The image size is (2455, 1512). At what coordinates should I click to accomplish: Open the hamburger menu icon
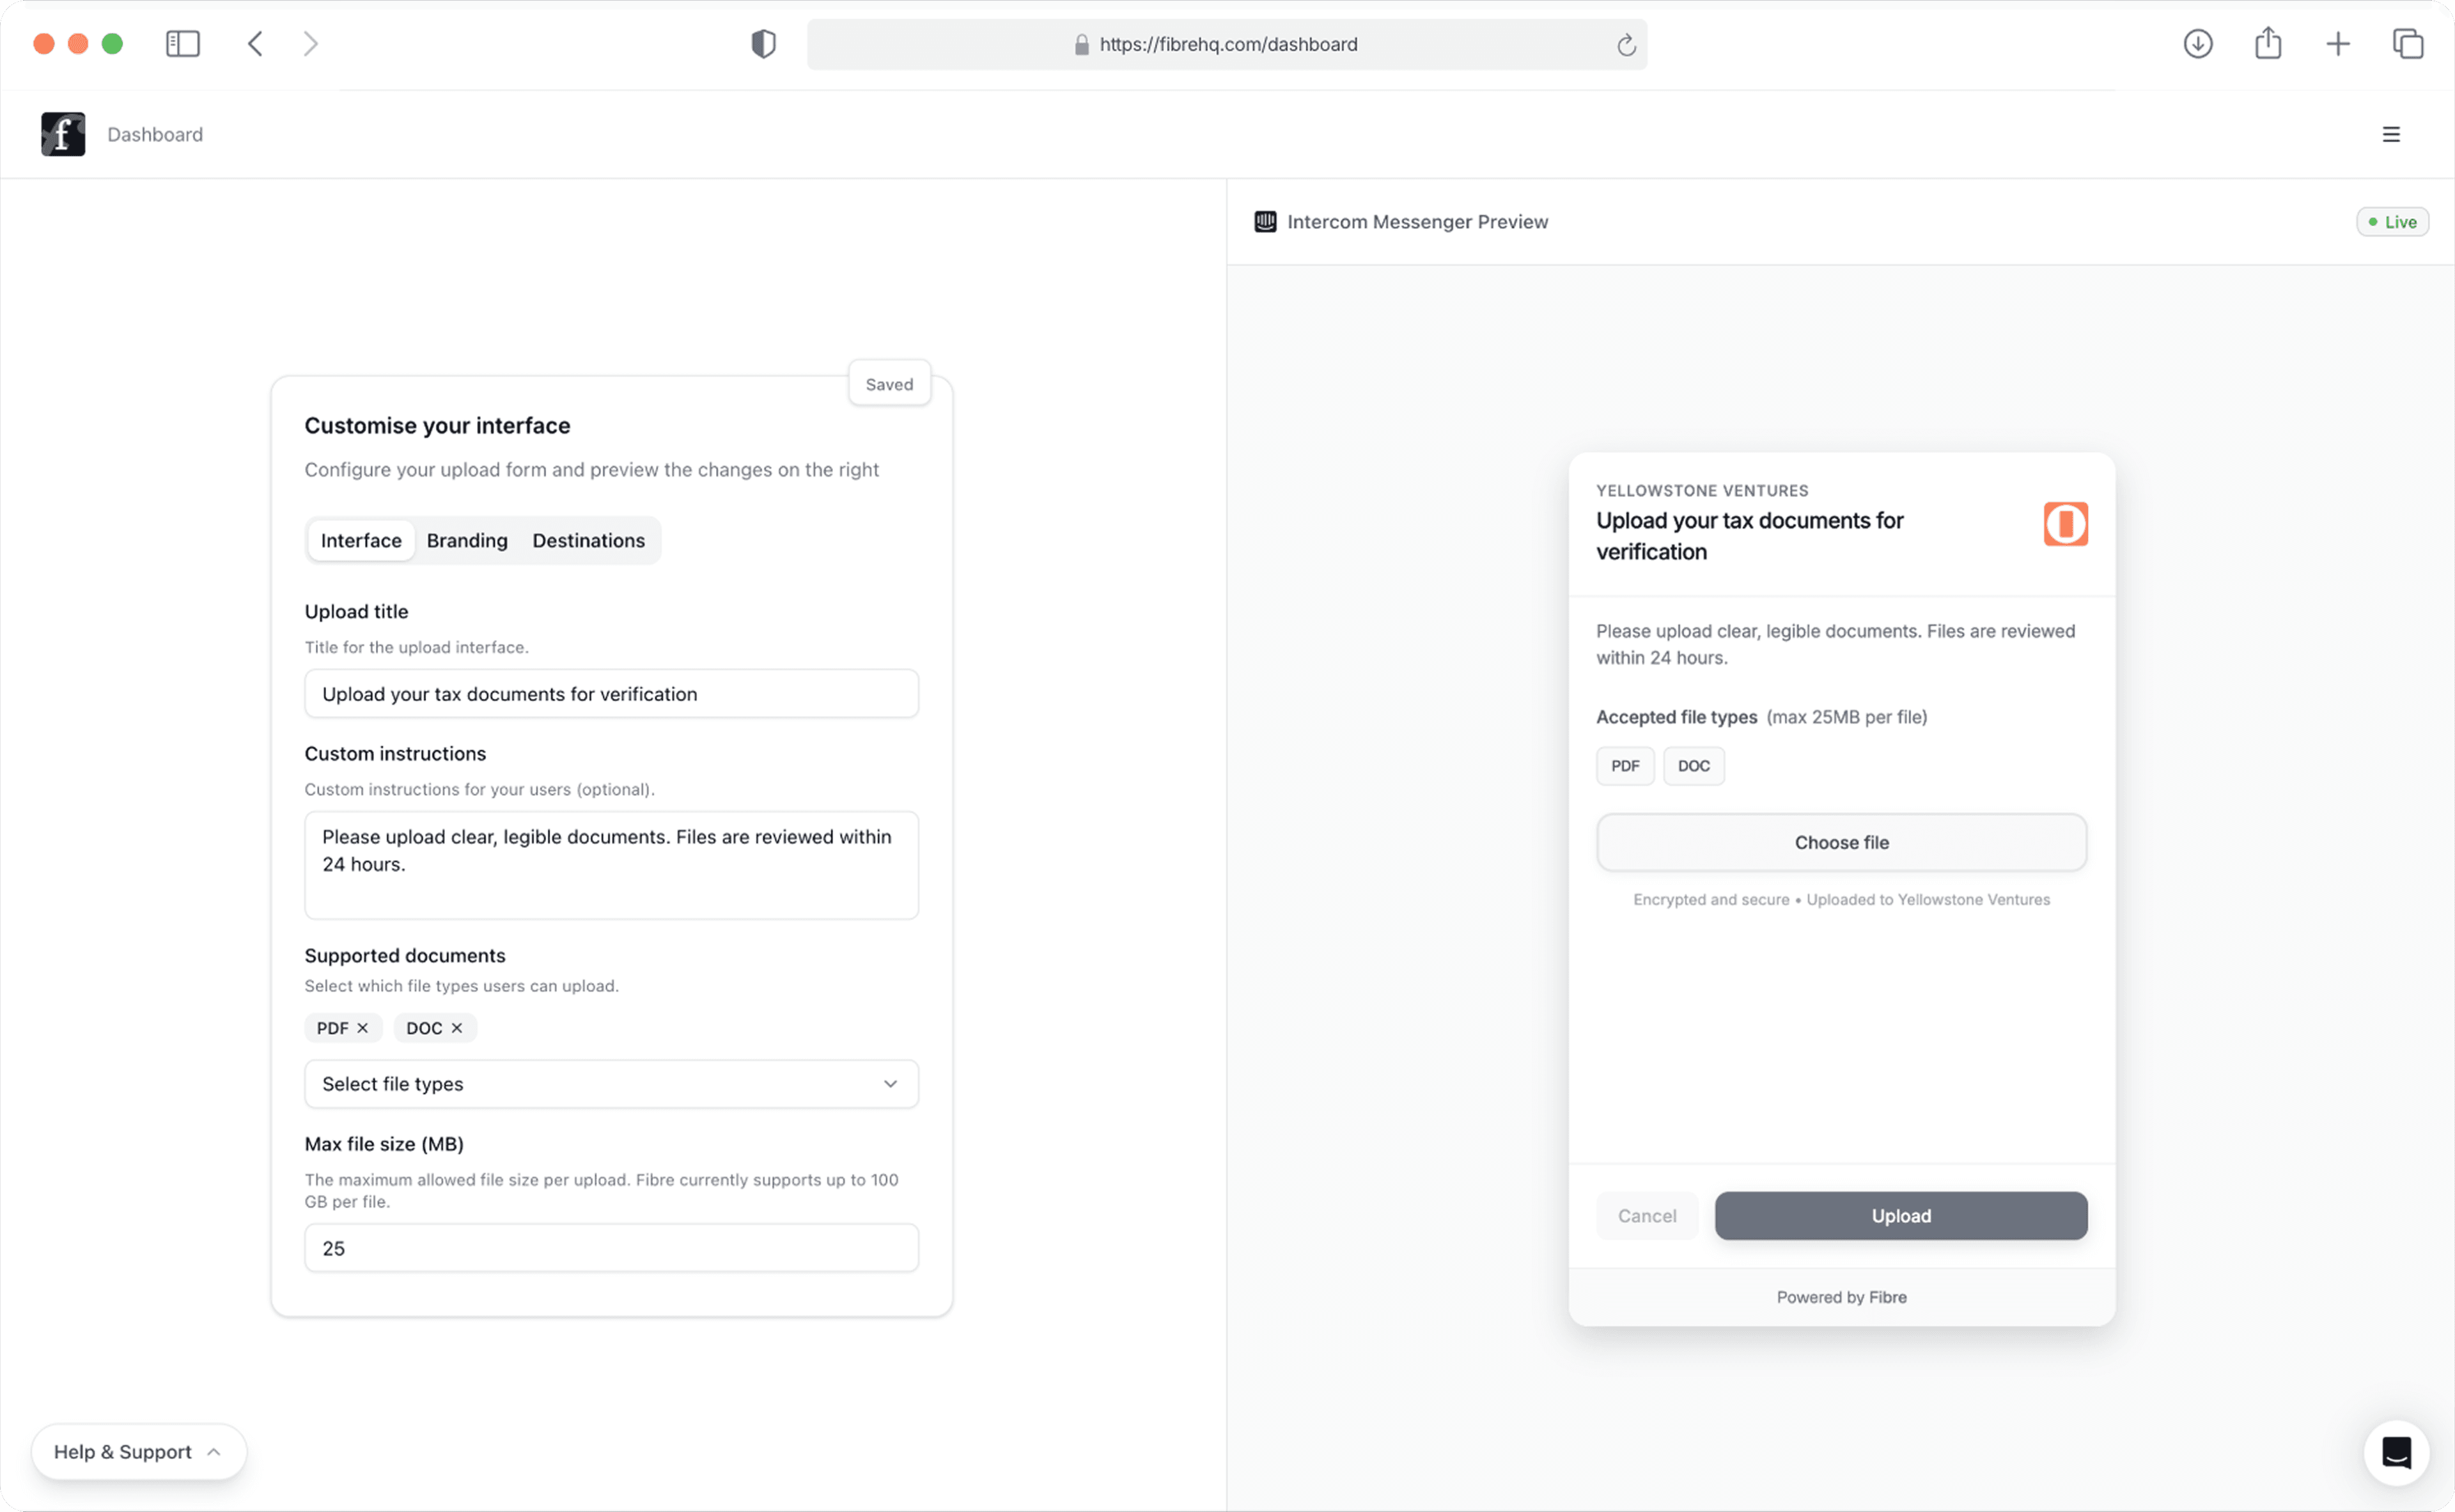2390,134
